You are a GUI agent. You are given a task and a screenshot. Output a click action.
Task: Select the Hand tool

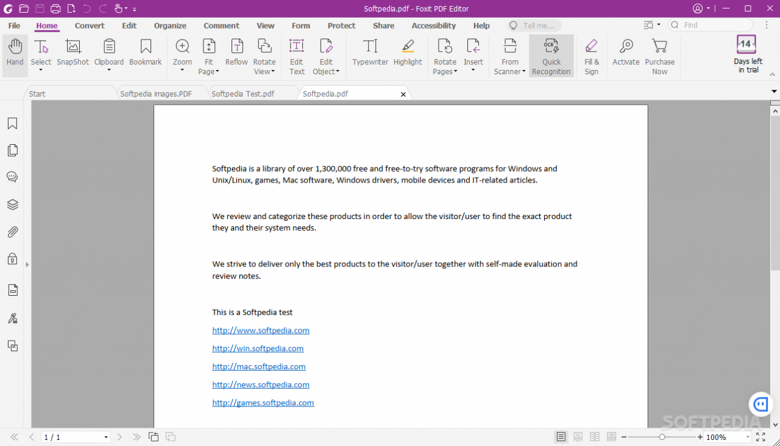click(x=15, y=55)
